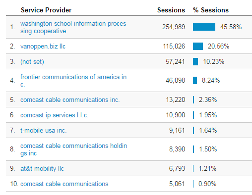Open the comcast ip services l.l.c. link
This screenshot has width=252, height=195.
pyautogui.click(x=55, y=115)
